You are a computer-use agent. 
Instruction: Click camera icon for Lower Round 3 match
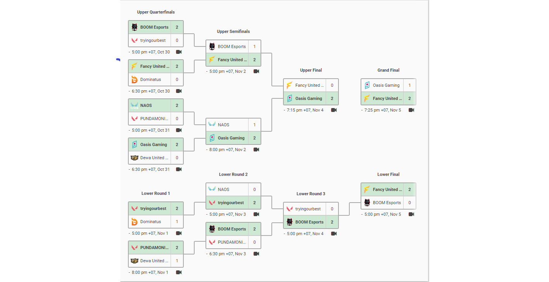point(334,234)
